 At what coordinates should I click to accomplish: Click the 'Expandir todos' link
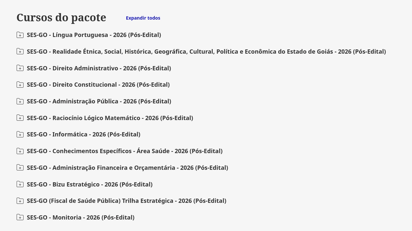pyautogui.click(x=143, y=18)
